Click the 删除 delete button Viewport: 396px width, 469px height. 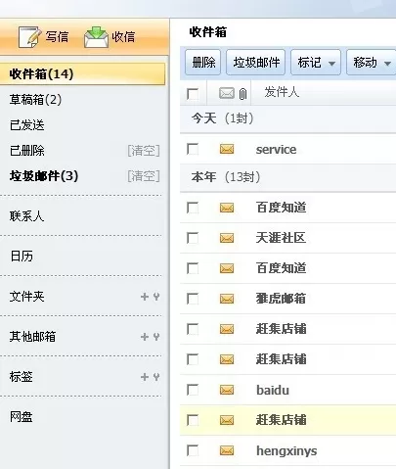[x=203, y=63]
